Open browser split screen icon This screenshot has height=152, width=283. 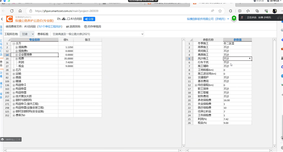pyautogui.click(x=239, y=11)
